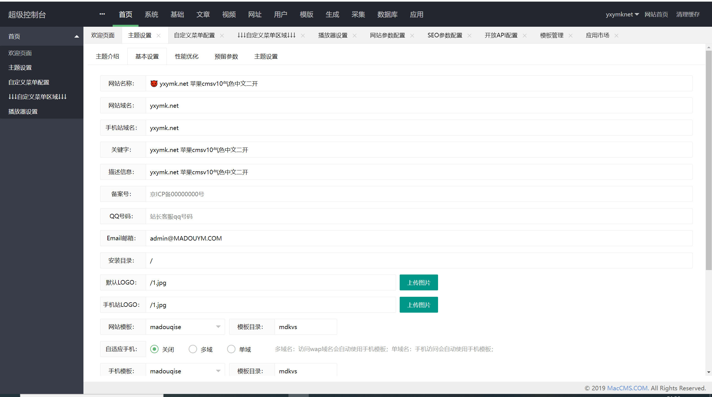Viewport: 712px width, 397px height.
Task: Click the 网站域名 input field
Action: 419,106
